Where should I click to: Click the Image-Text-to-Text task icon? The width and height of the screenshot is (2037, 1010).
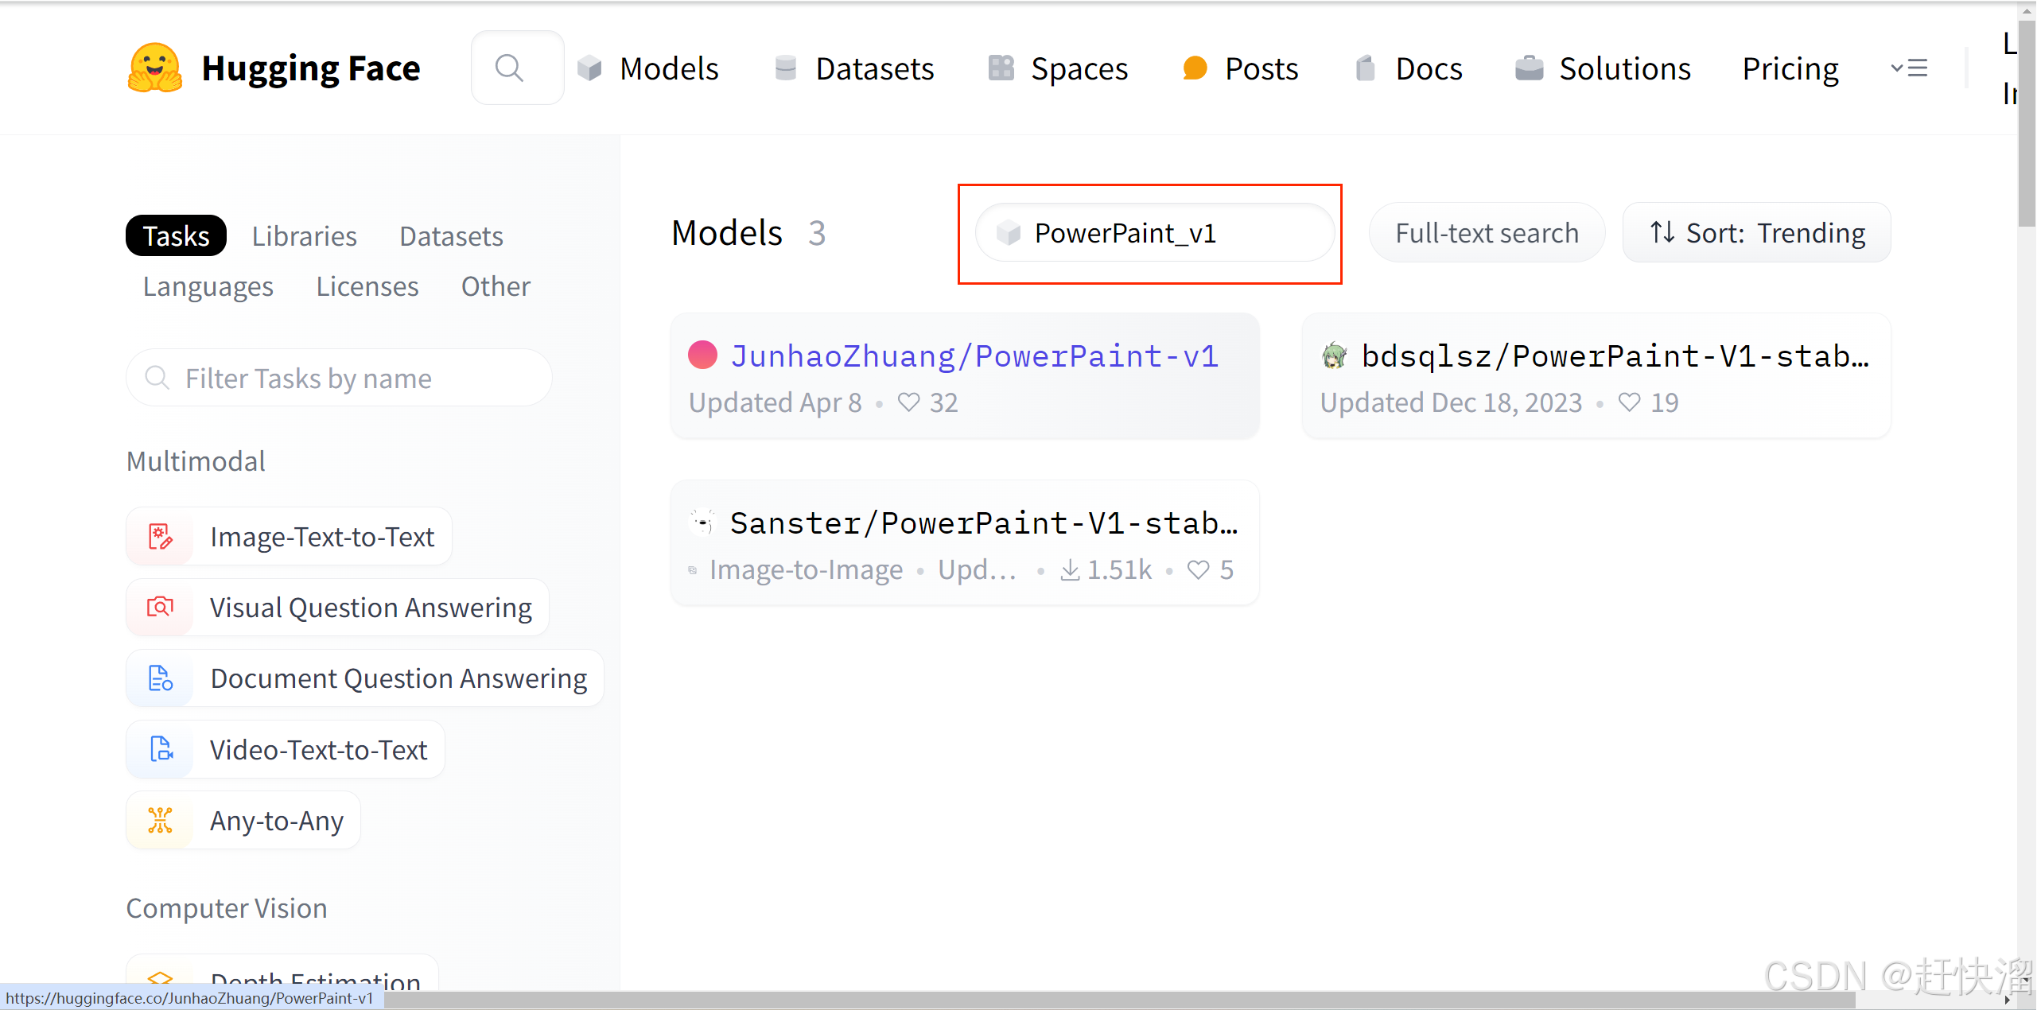pyautogui.click(x=161, y=537)
